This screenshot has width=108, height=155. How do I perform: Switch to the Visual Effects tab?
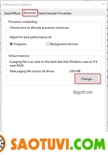12,13
